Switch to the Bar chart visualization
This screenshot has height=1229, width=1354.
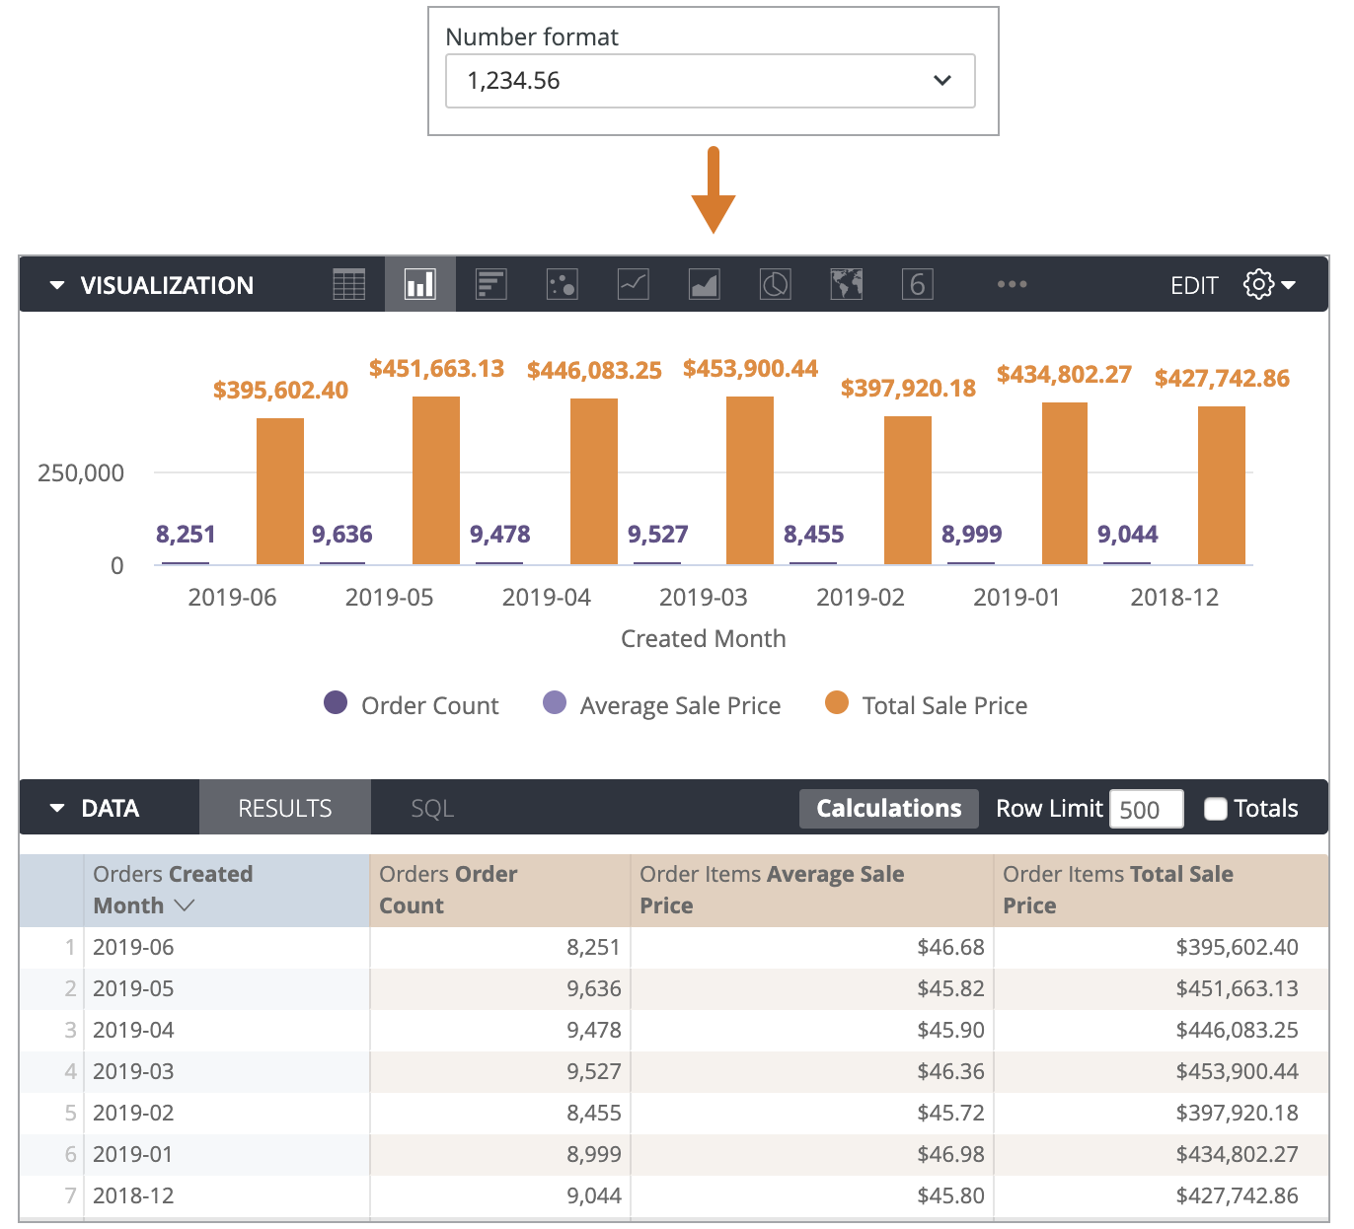point(490,284)
